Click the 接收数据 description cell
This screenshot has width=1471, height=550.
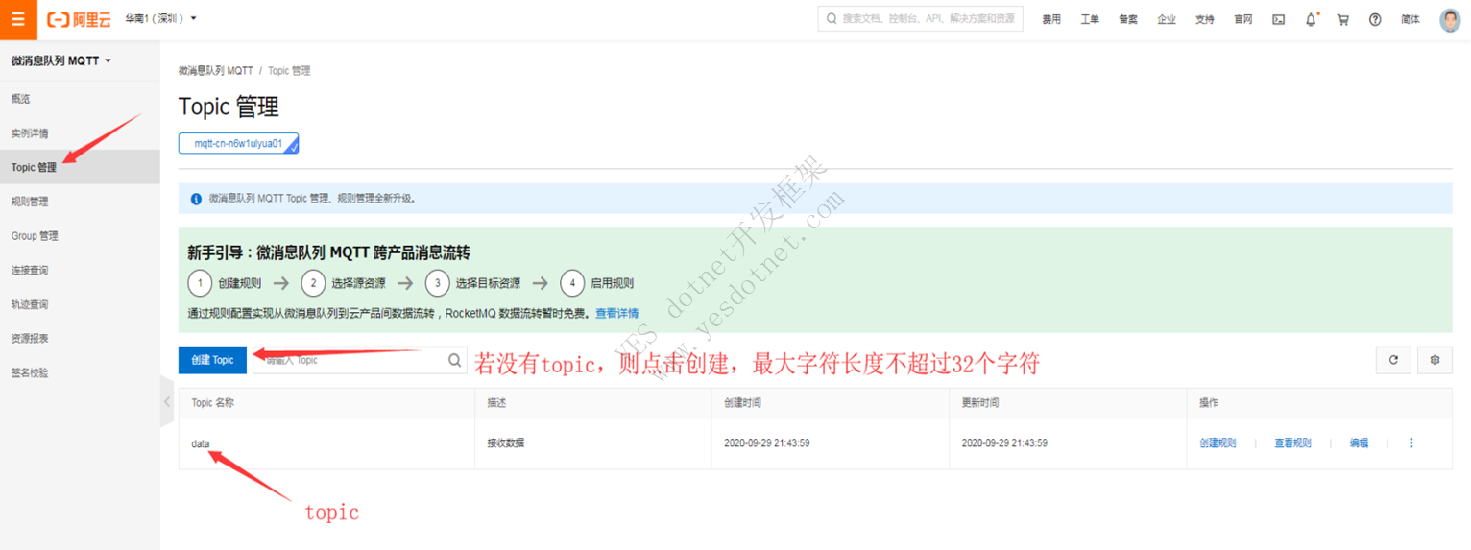tap(506, 443)
